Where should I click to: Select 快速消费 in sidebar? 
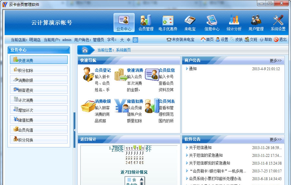pos(39,60)
